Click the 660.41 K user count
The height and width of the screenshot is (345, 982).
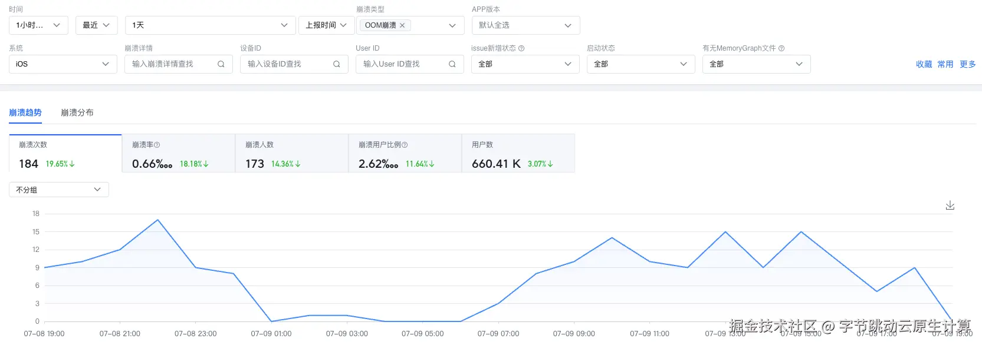coord(496,164)
